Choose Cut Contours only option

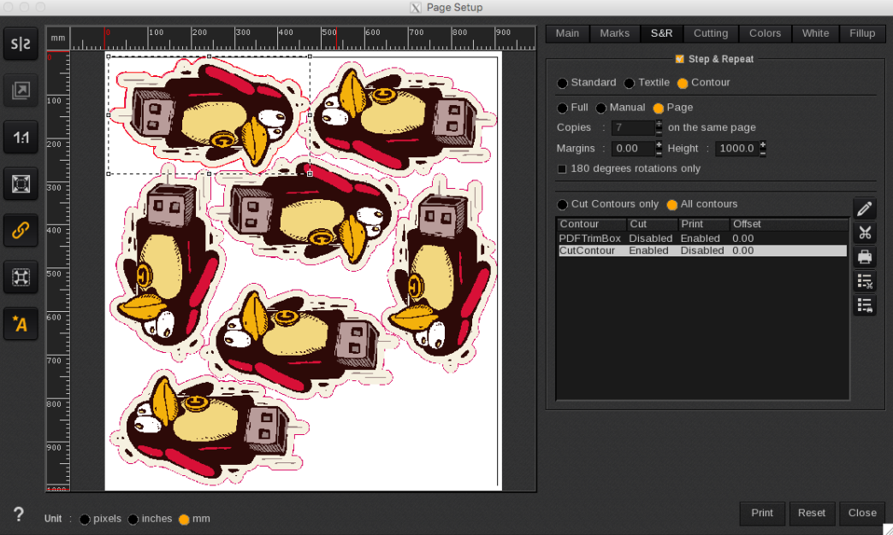(x=562, y=204)
